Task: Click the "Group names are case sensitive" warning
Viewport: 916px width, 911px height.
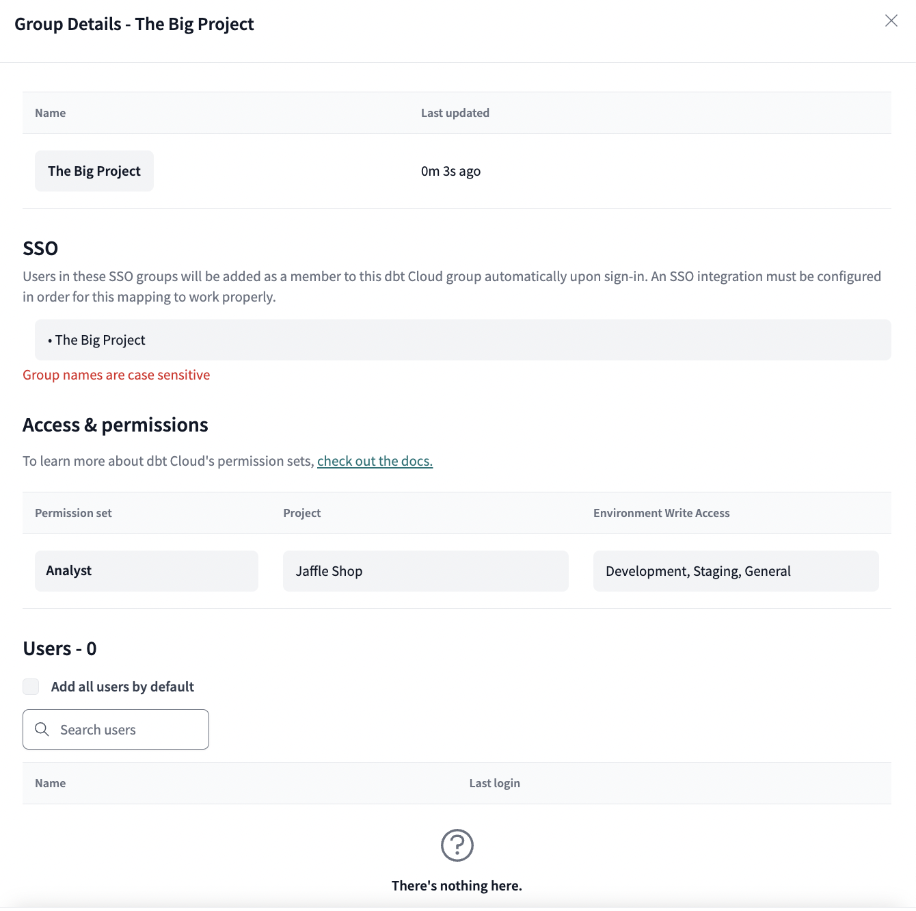Action: point(116,375)
